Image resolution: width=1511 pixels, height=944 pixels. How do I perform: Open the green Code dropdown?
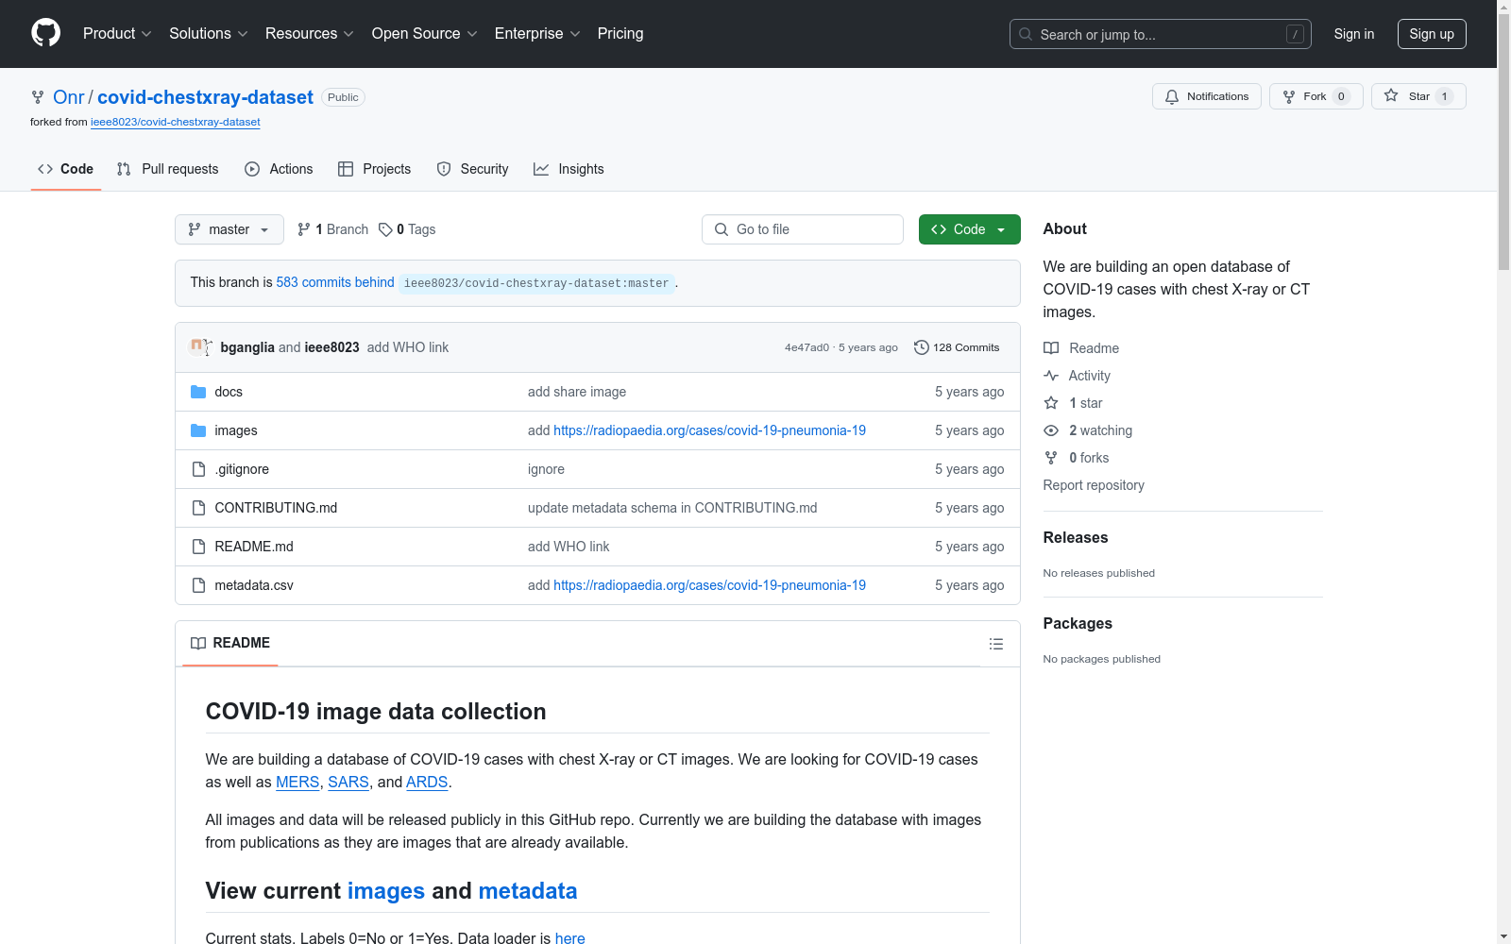coord(970,229)
